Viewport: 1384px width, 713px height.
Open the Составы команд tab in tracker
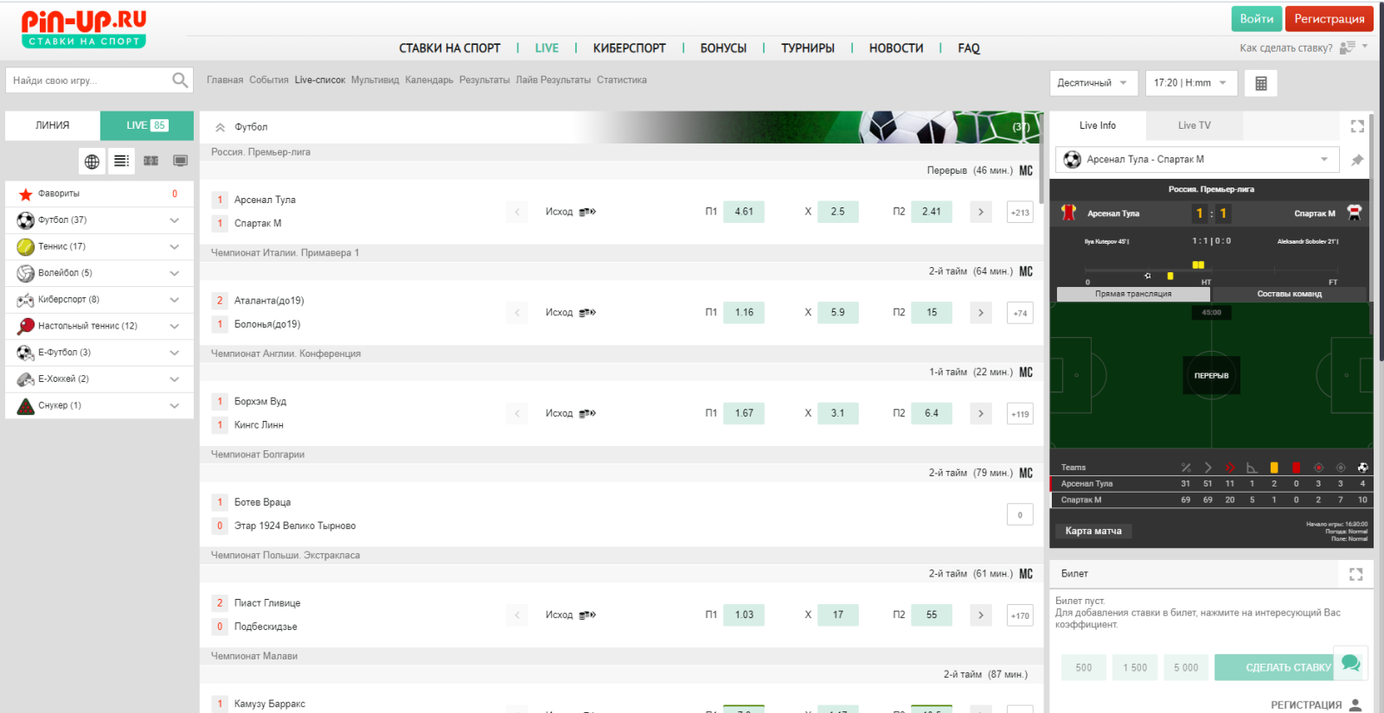tap(1289, 294)
